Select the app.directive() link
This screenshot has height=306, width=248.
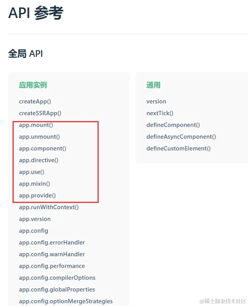click(x=39, y=160)
